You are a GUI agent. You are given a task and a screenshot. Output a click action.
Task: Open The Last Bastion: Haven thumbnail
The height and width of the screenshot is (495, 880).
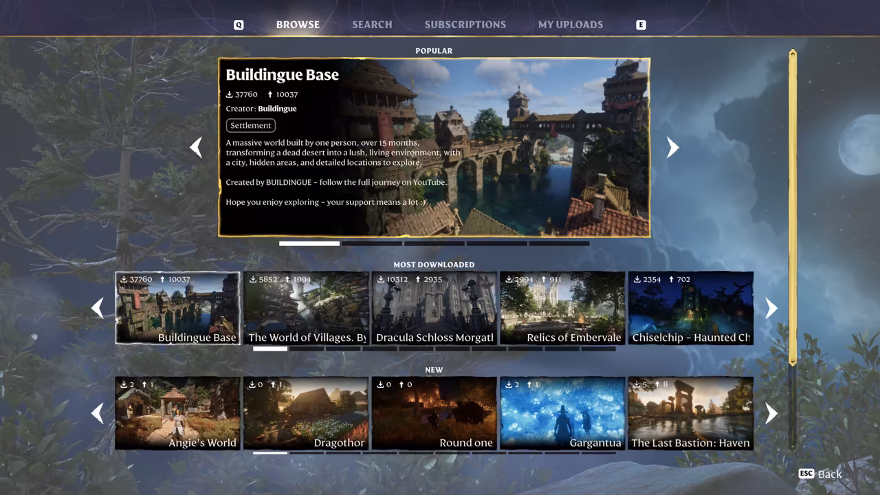point(691,413)
